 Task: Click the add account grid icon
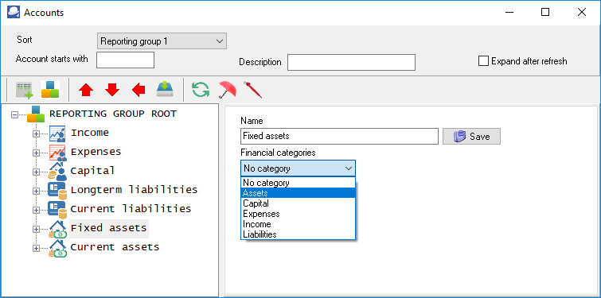point(24,91)
